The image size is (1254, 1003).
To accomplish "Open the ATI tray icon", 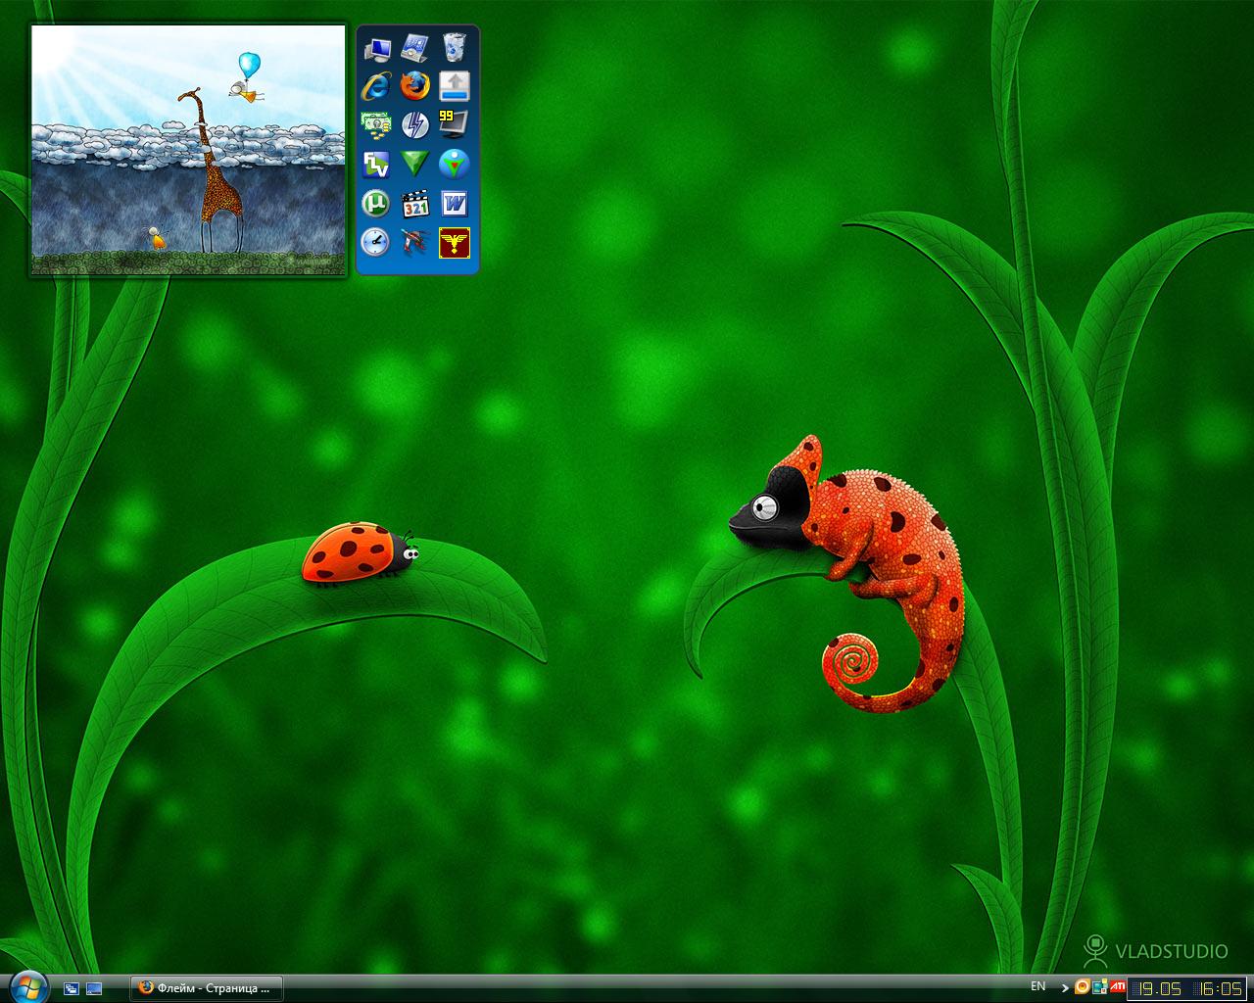I will 1116,987.
